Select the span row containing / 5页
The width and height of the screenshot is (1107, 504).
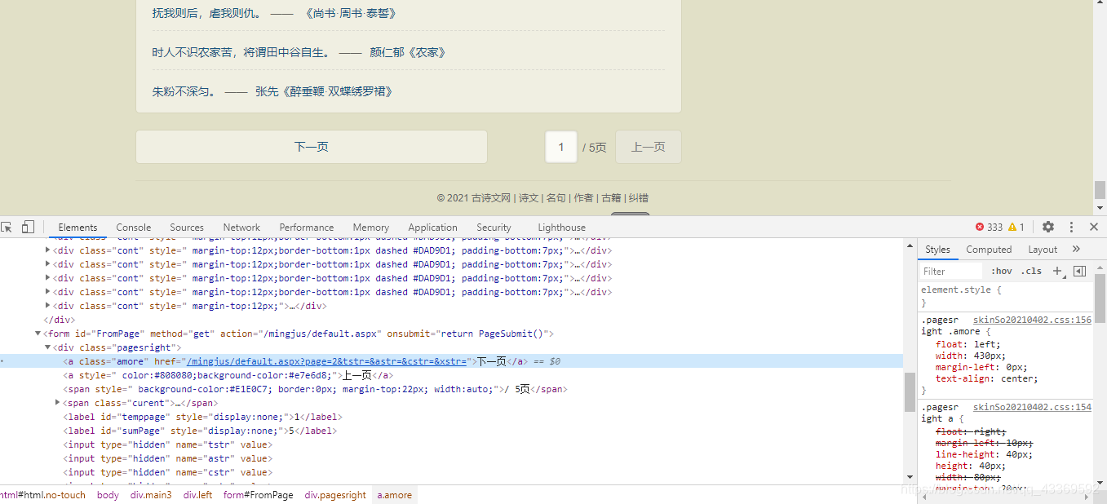coord(315,389)
